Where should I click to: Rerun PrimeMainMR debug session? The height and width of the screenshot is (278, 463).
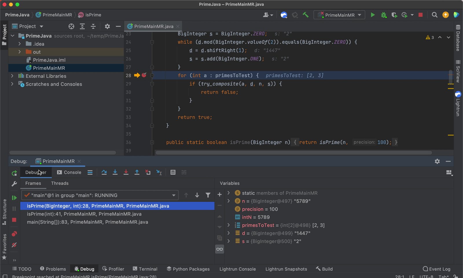click(14, 173)
